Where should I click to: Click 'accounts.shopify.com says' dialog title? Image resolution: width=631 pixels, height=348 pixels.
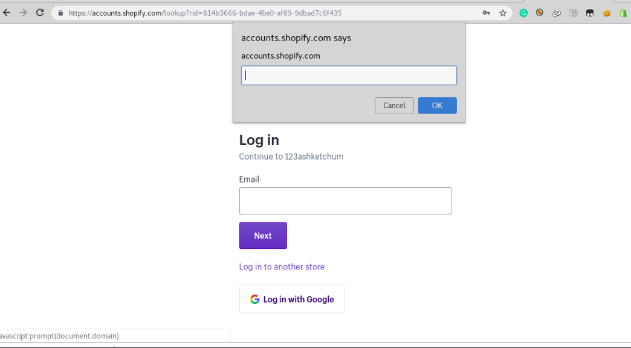(296, 38)
